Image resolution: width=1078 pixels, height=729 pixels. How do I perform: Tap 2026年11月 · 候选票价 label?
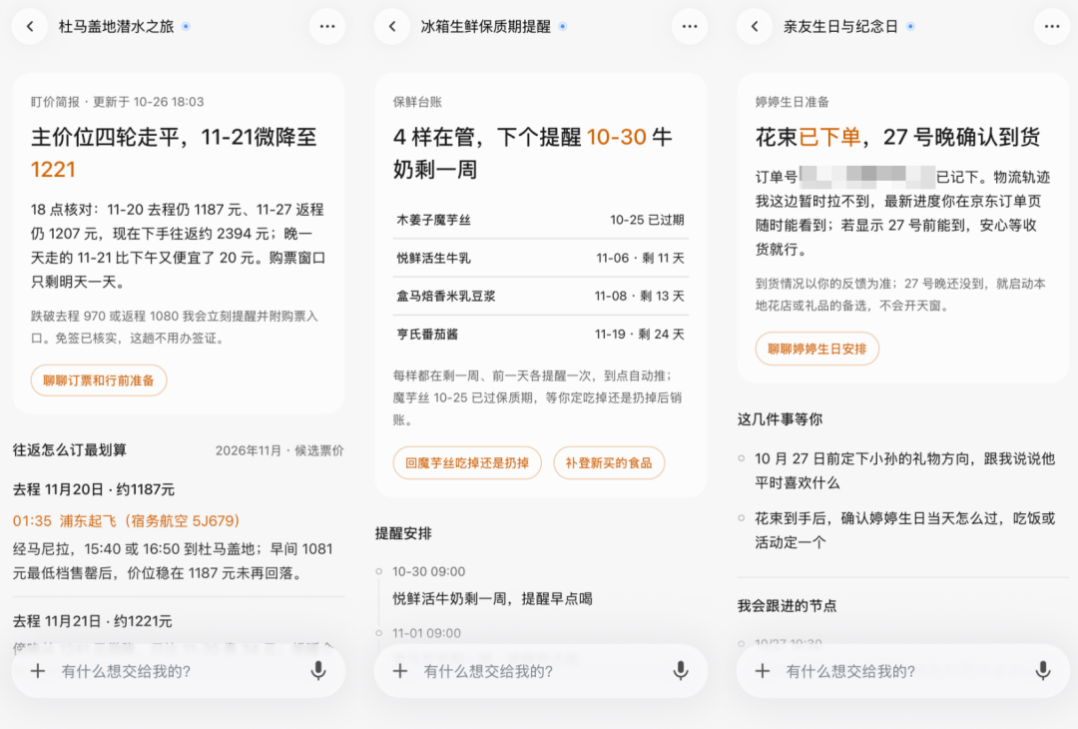pyautogui.click(x=279, y=450)
